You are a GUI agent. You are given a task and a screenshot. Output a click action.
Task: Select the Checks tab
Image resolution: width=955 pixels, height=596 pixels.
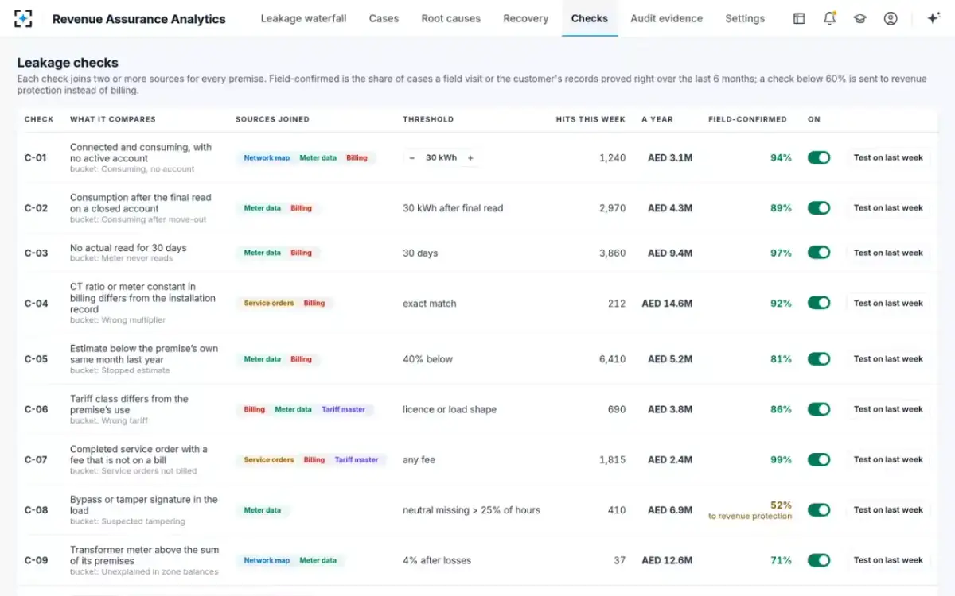tap(590, 18)
